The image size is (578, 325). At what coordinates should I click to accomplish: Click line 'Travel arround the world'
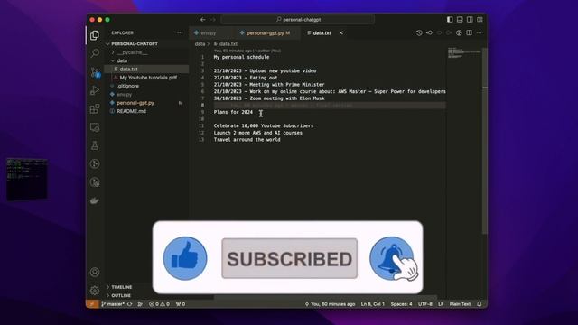point(247,140)
